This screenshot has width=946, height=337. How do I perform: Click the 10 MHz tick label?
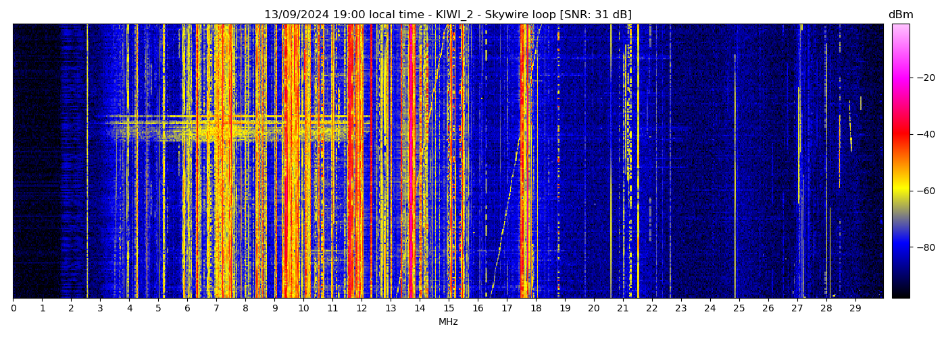303,309
